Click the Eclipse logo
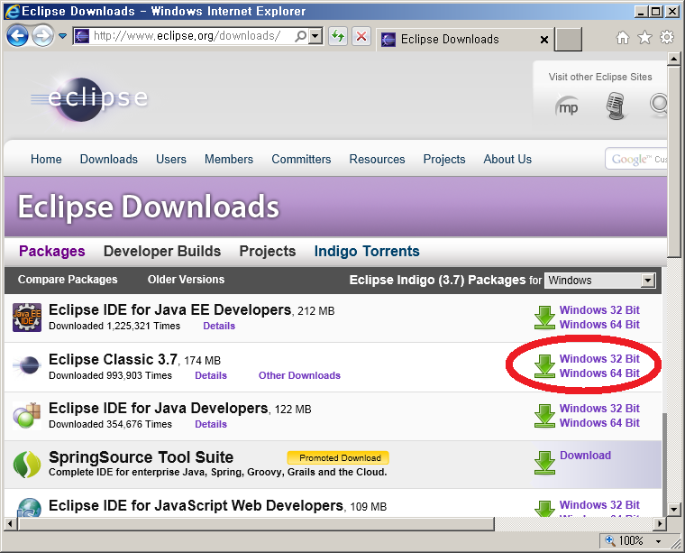The image size is (685, 553). [90, 98]
